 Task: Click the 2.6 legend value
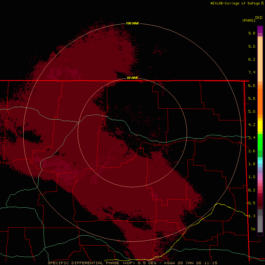[252, 151]
